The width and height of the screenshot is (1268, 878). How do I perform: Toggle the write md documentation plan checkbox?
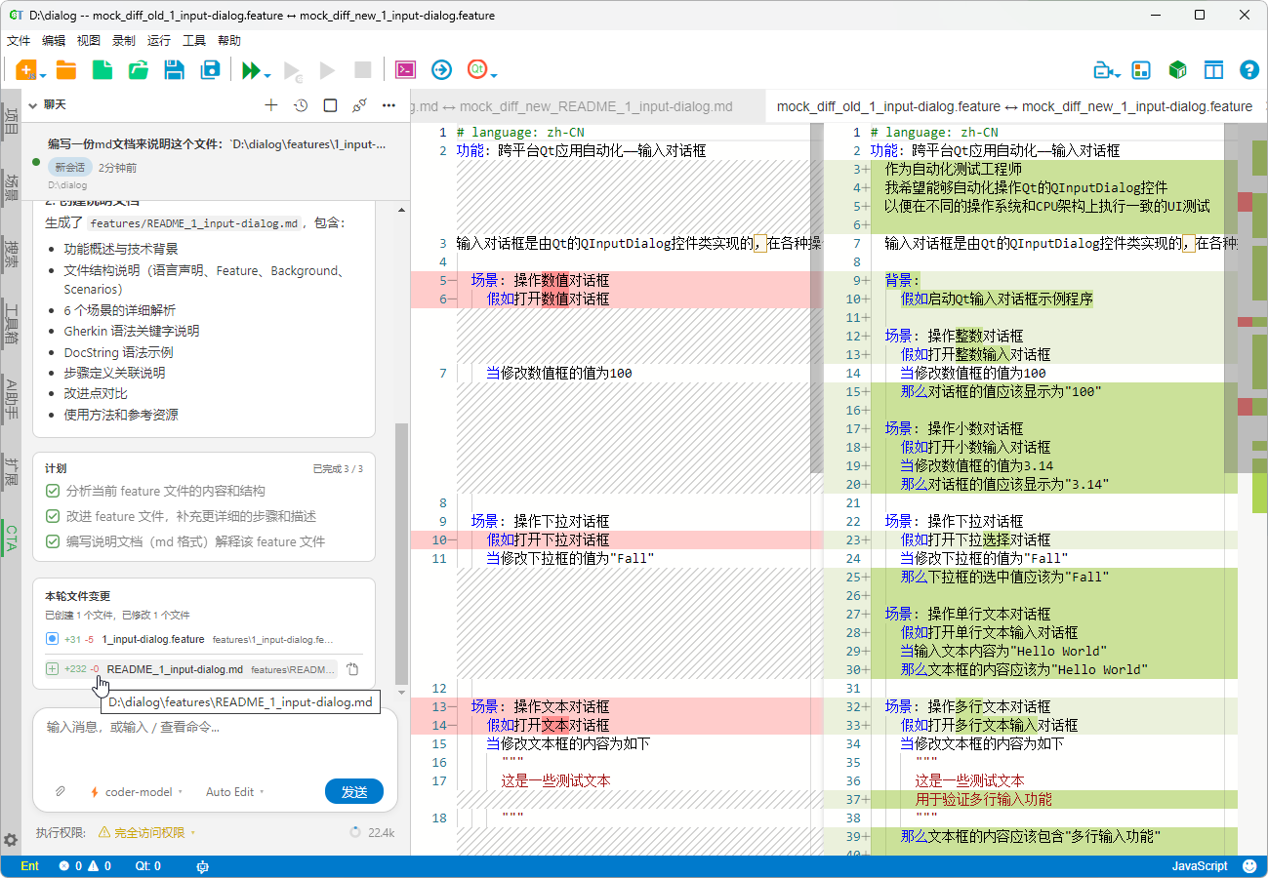click(53, 541)
